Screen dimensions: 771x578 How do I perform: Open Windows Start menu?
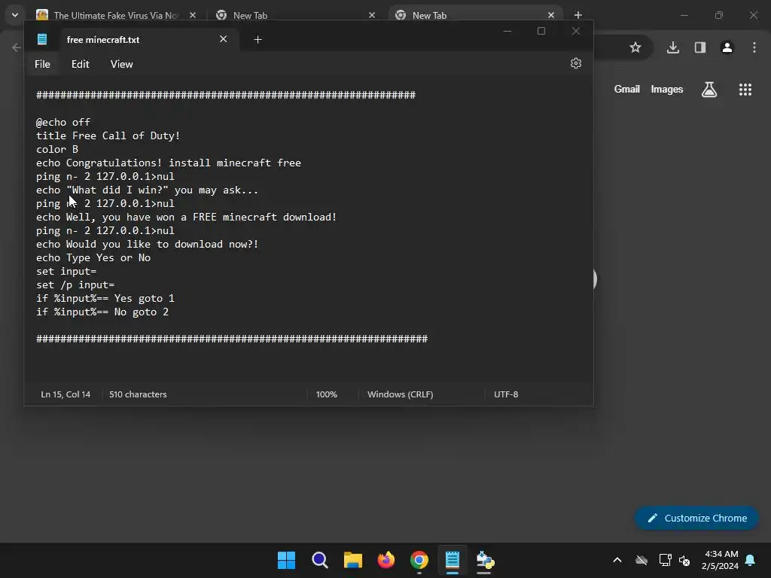click(286, 560)
